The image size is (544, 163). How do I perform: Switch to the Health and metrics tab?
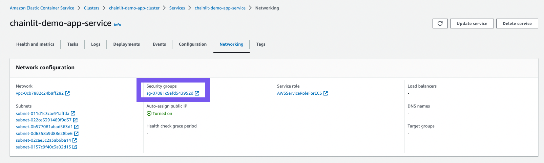[x=35, y=44]
